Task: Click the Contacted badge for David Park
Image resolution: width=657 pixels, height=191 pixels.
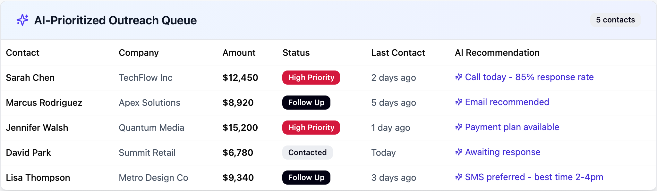Action: (307, 153)
